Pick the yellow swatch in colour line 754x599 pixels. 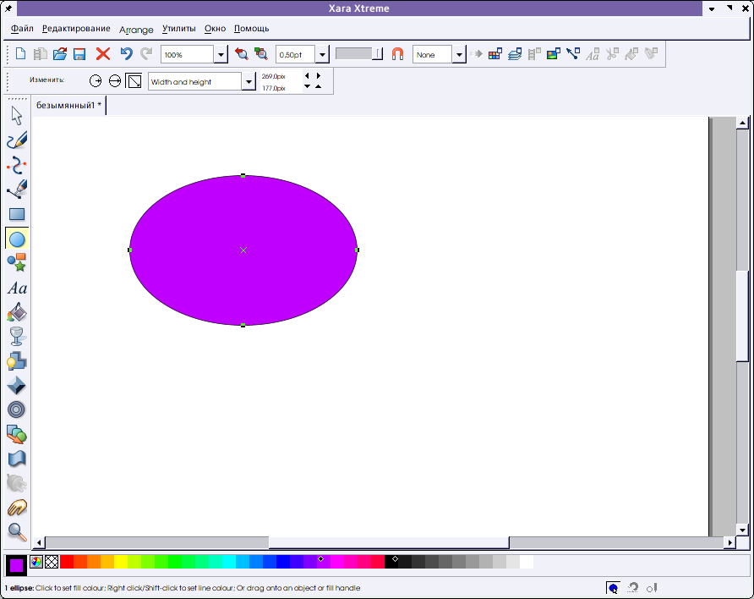[x=121, y=562]
